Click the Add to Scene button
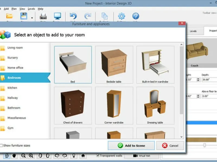217x162 pixels. [x=131, y=146]
